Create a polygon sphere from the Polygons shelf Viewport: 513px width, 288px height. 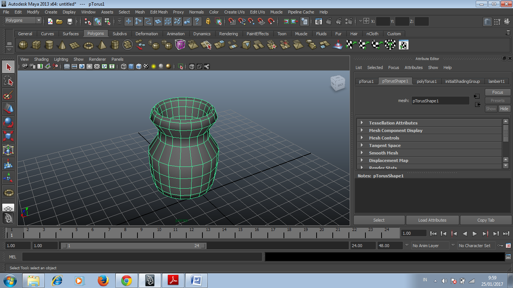(x=23, y=45)
